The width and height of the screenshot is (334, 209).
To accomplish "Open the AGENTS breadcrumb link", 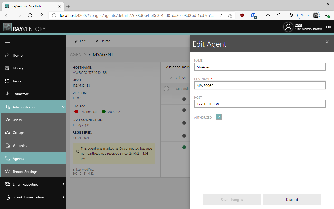I will coord(78,54).
